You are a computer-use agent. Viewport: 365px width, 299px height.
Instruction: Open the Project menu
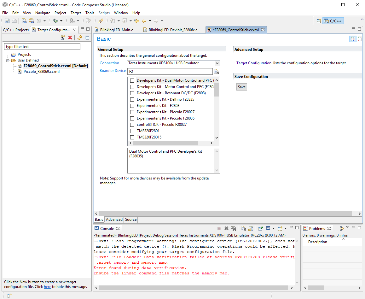(60, 13)
